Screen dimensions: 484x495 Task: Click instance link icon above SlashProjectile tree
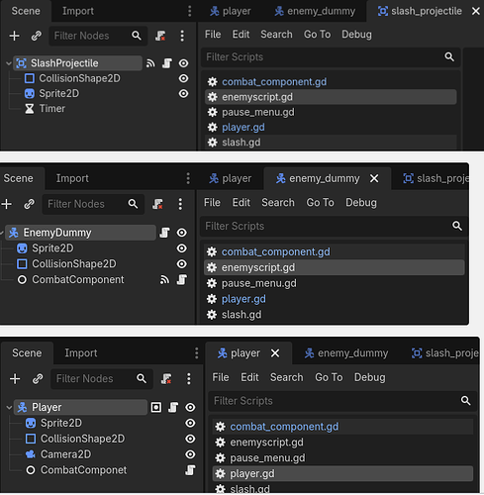click(37, 36)
